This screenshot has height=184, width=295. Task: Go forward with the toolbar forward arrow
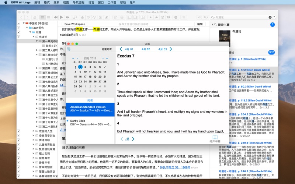[x=27, y=17]
